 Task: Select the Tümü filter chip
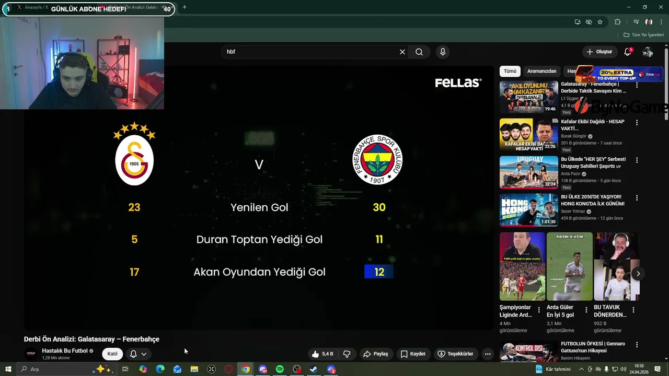point(510,71)
